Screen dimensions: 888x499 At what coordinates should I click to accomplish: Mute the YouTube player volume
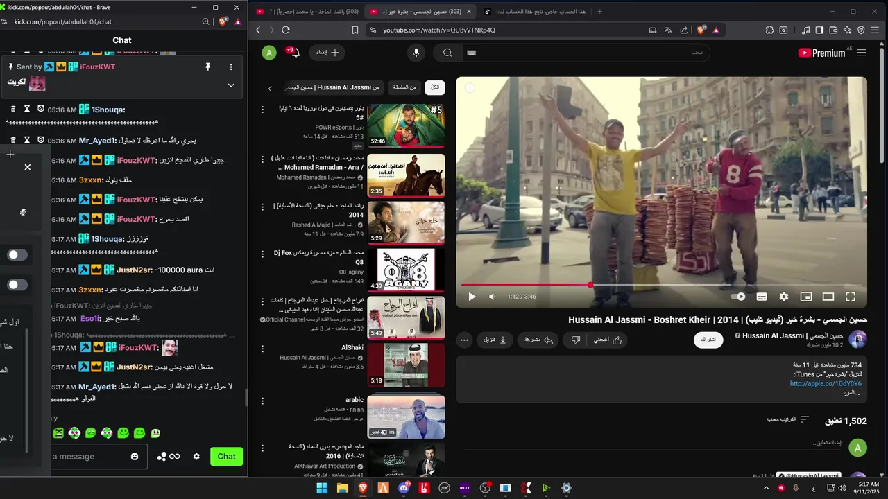[x=493, y=297]
